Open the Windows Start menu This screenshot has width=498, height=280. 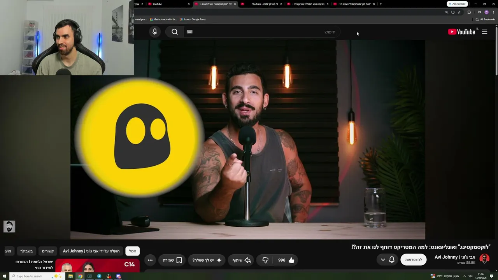click(5, 276)
